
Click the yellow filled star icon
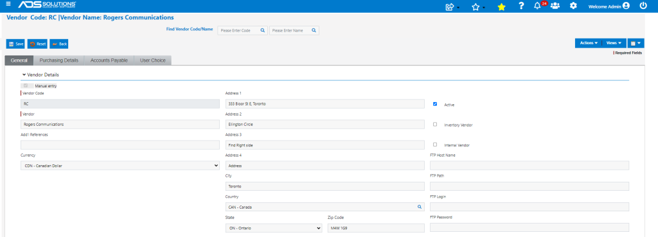[501, 6]
